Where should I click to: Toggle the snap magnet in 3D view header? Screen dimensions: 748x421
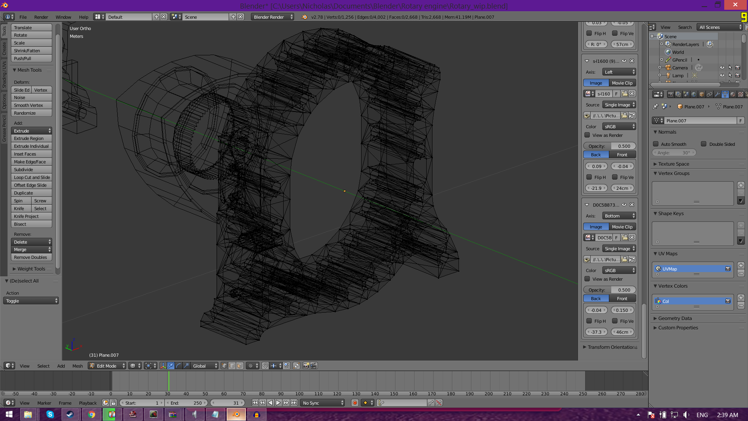265,366
